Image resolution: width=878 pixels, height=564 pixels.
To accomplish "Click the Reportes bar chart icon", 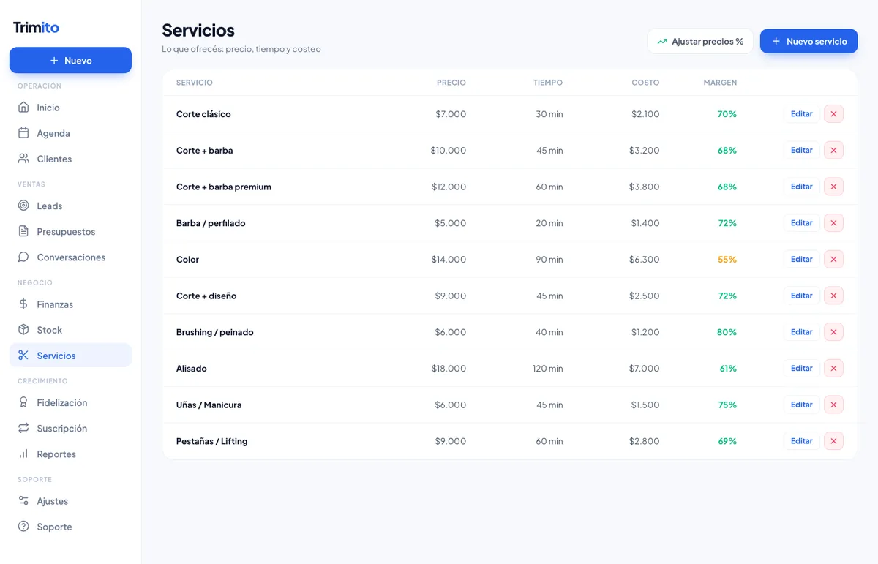I will pyautogui.click(x=23, y=454).
